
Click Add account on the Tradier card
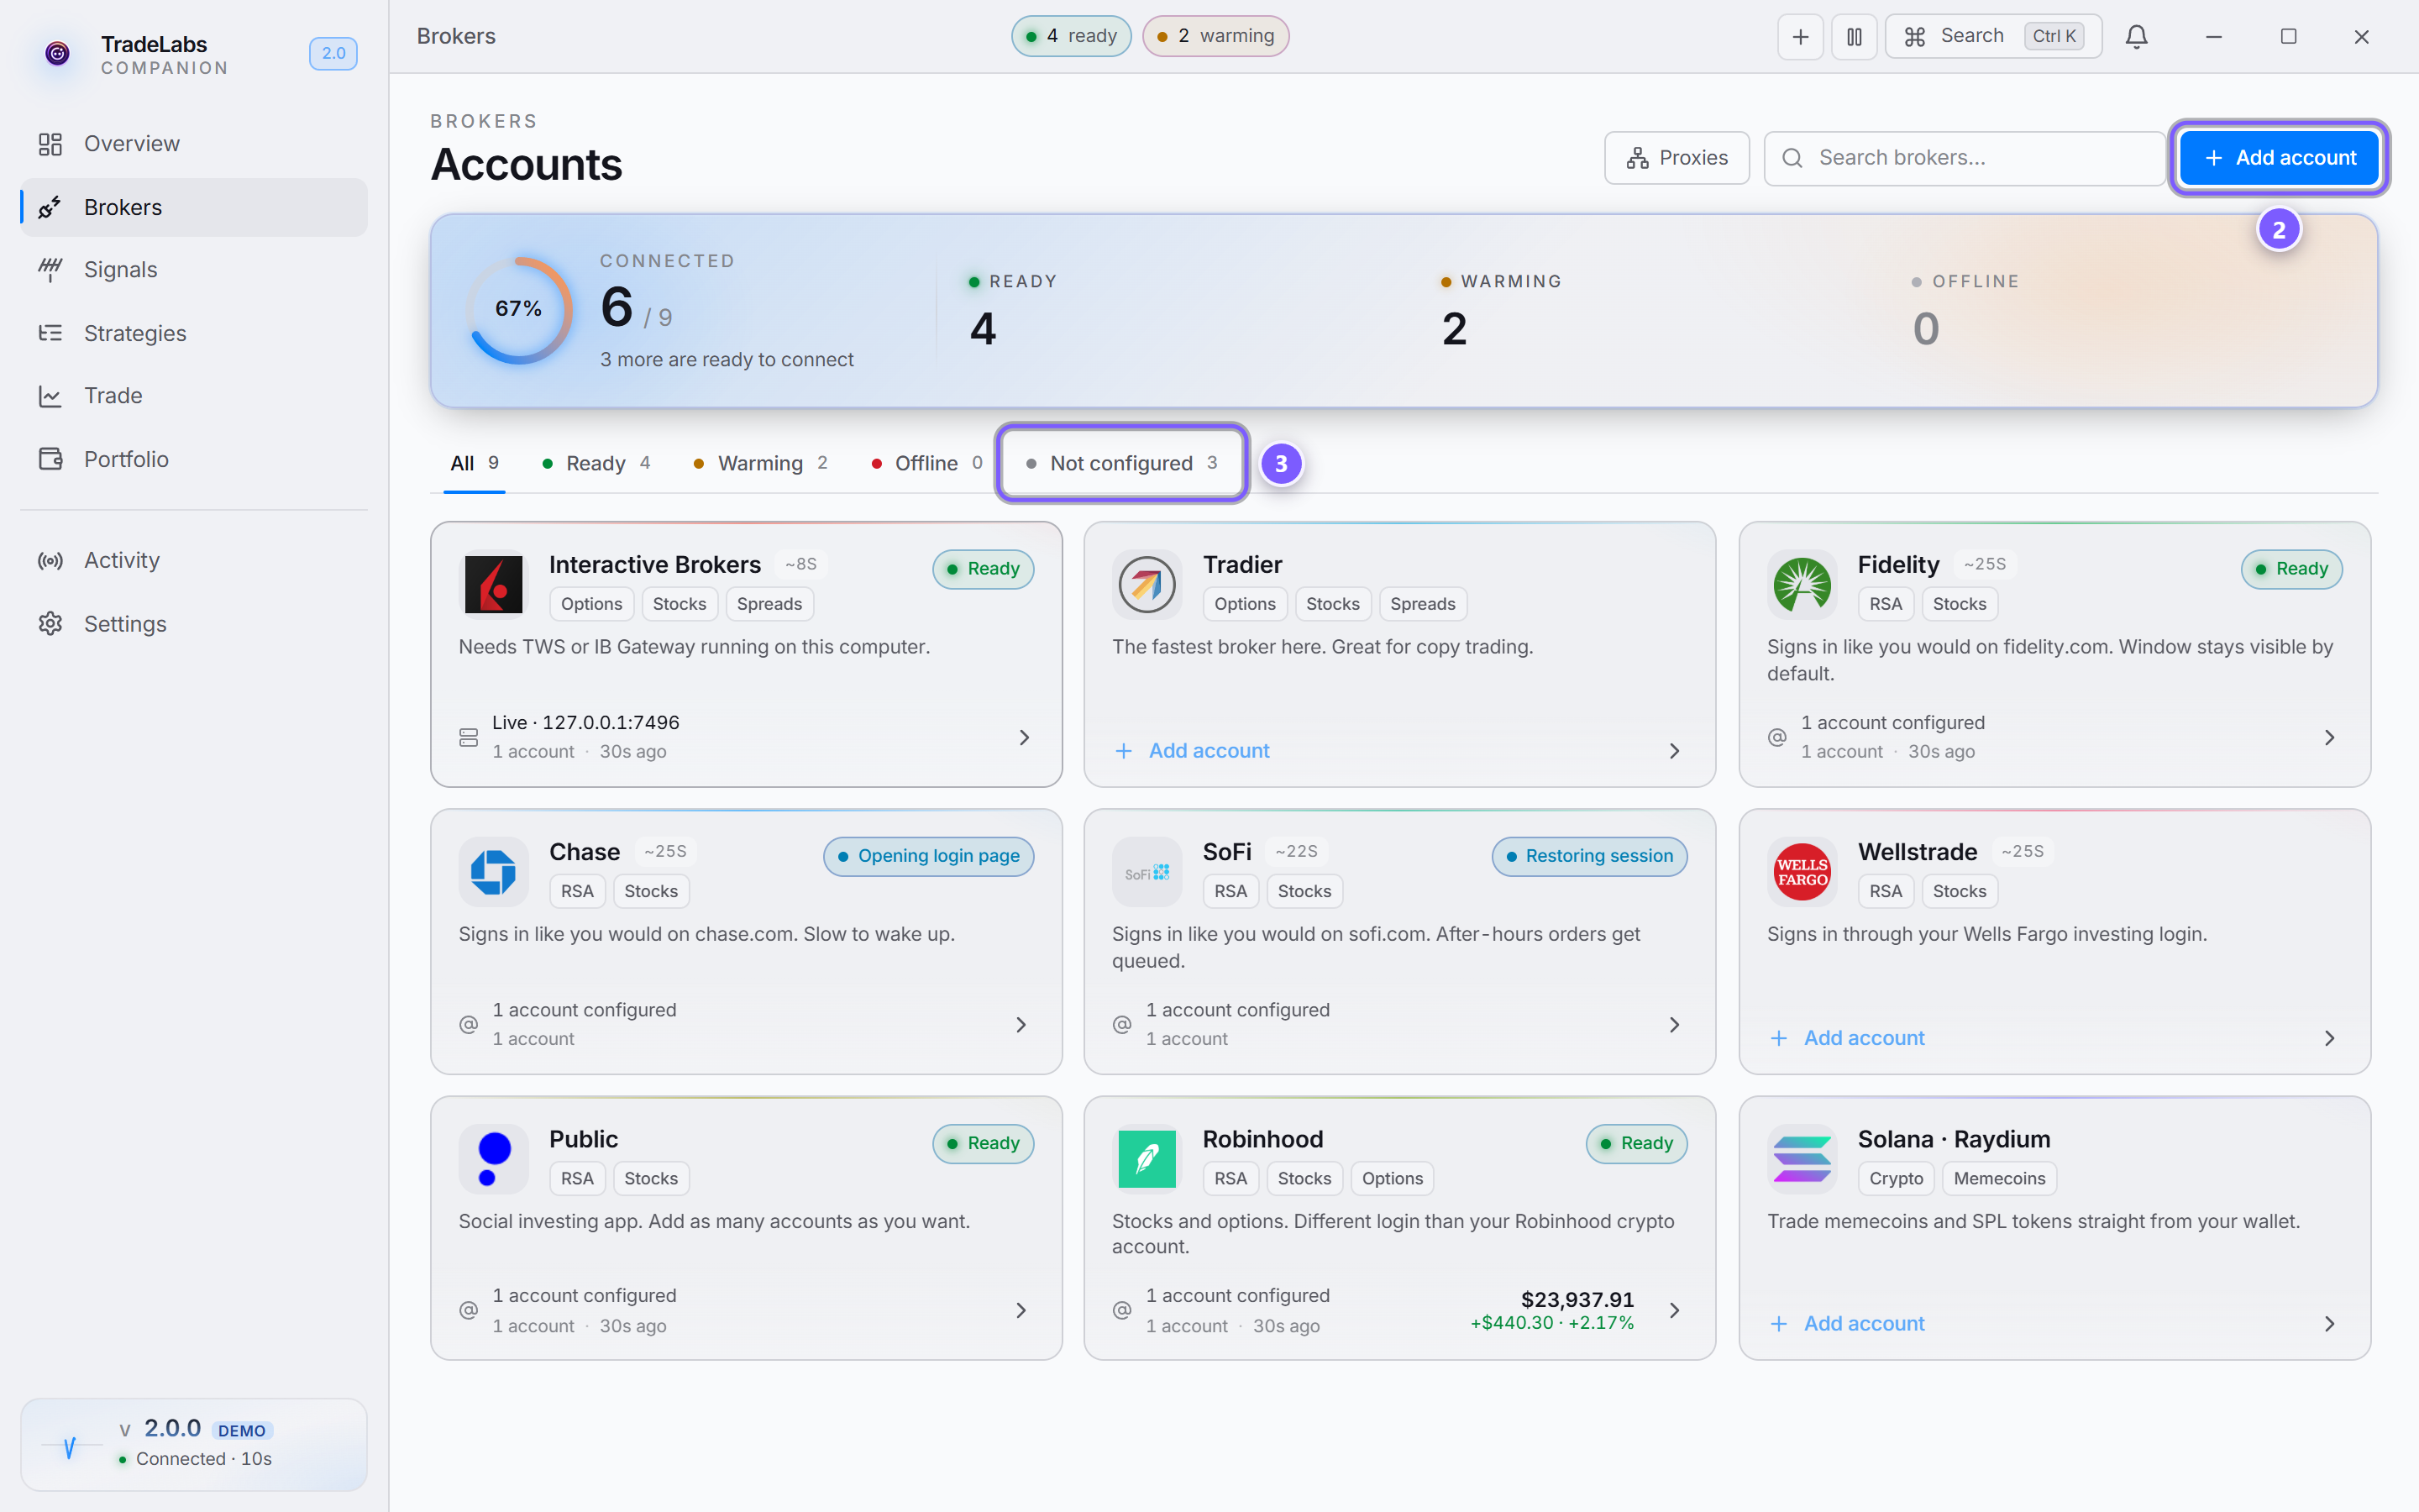(x=1192, y=751)
